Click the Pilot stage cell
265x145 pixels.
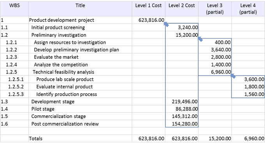coord(80,109)
